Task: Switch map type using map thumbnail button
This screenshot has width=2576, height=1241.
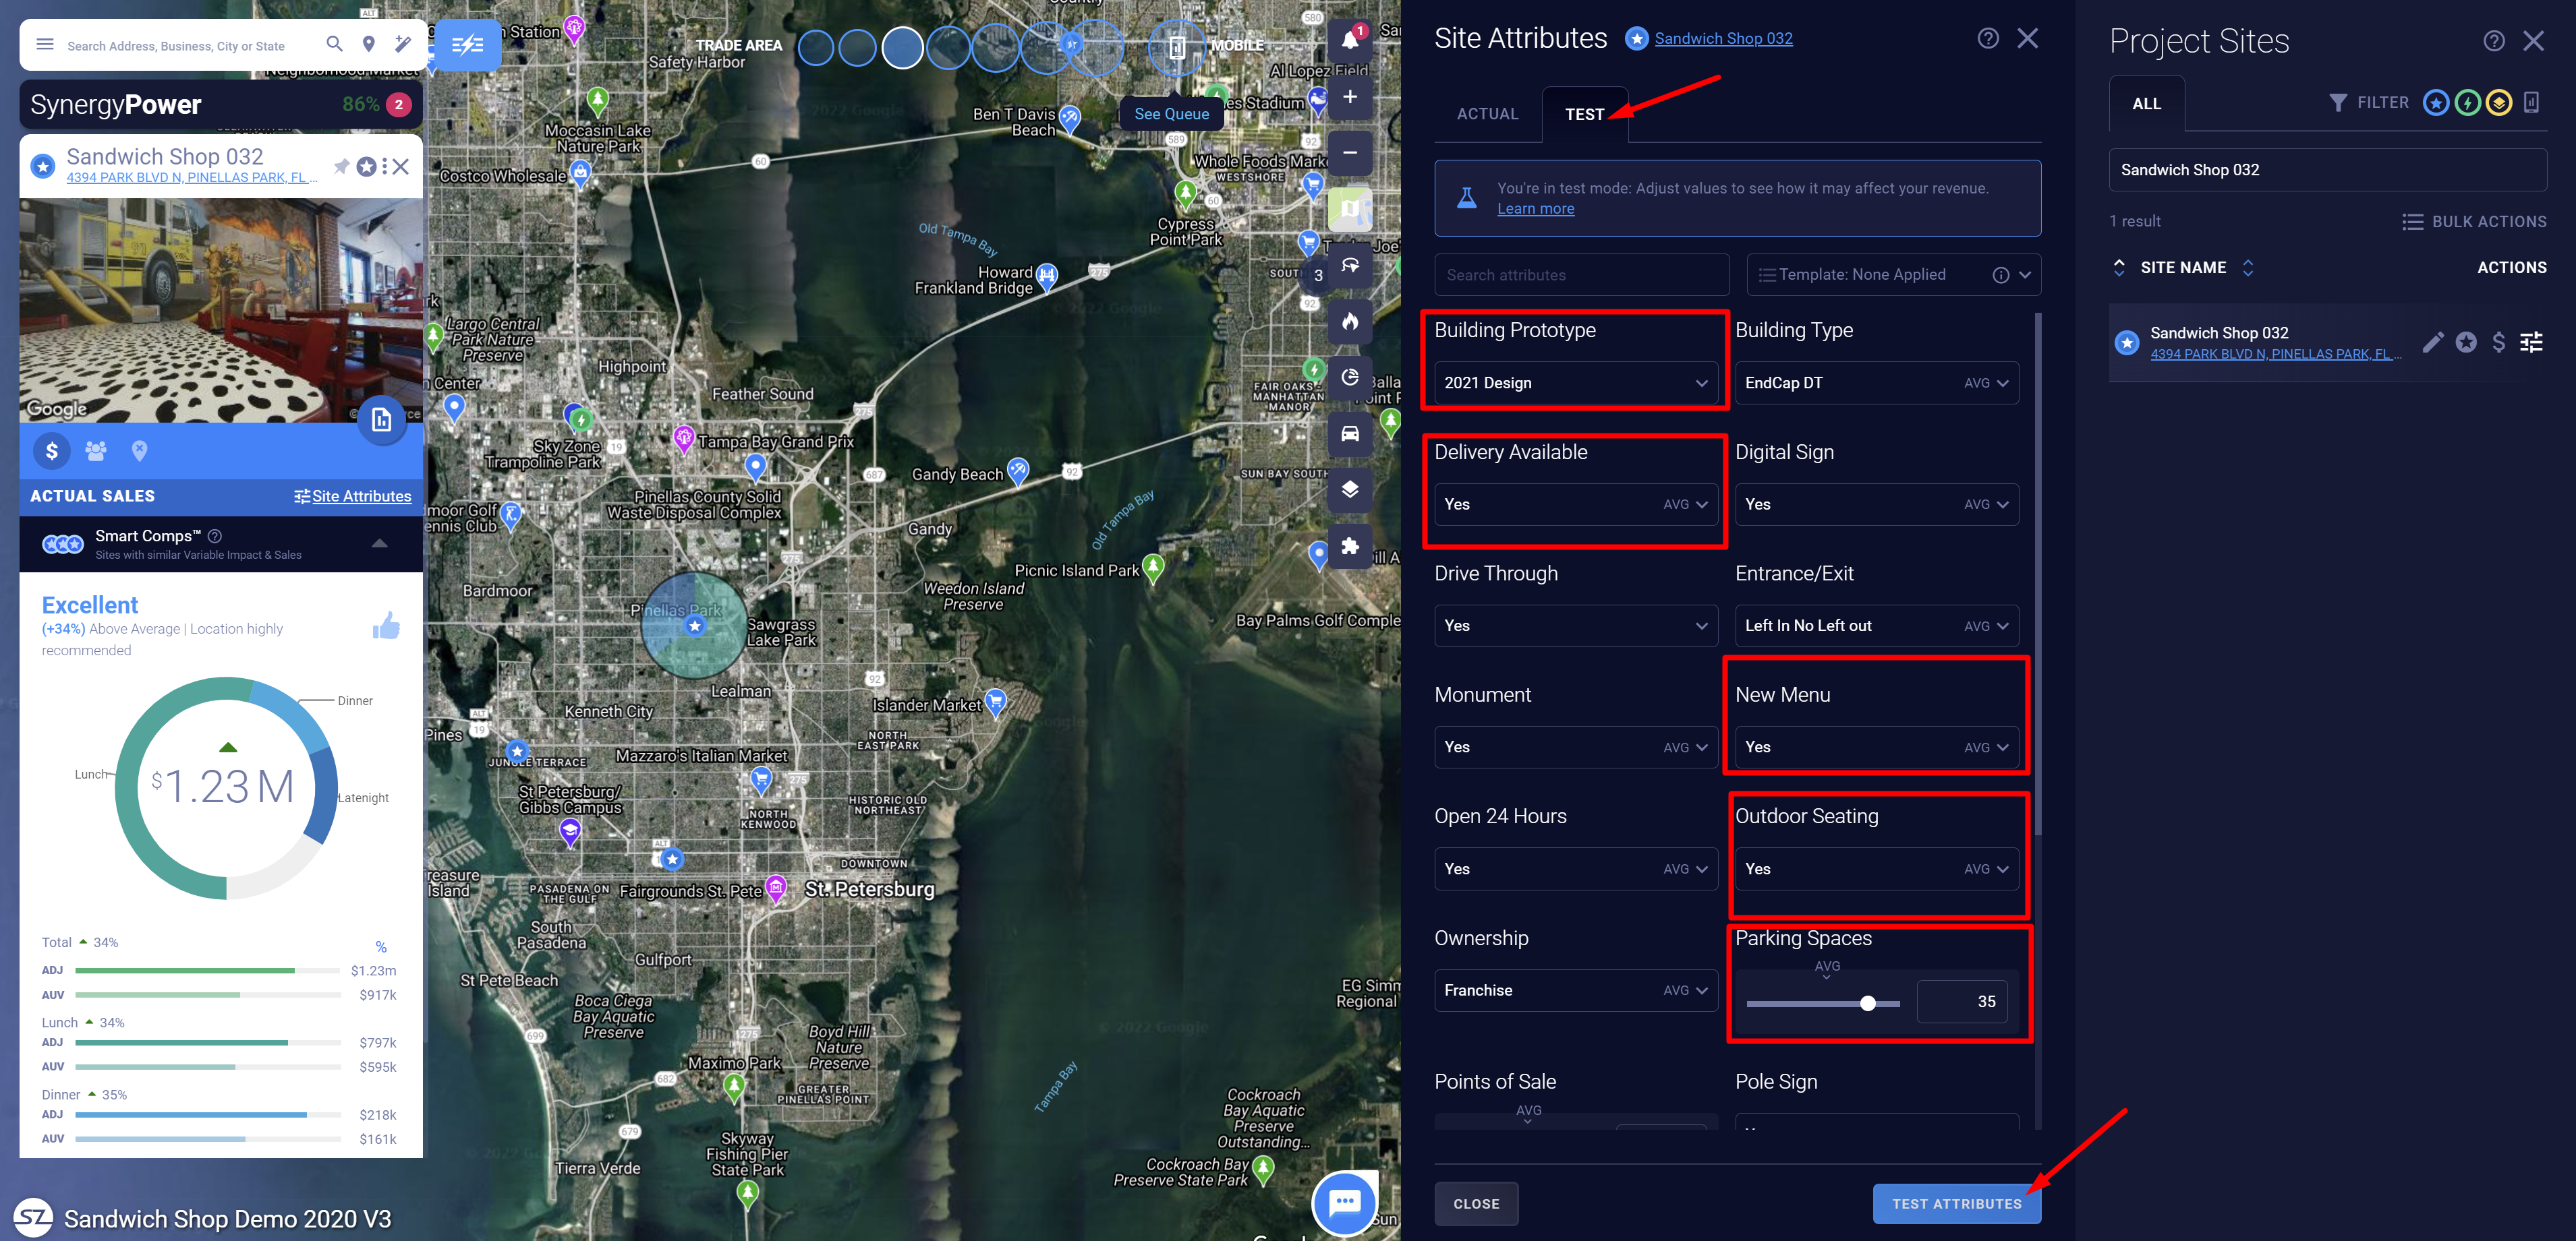Action: pyautogui.click(x=1350, y=209)
